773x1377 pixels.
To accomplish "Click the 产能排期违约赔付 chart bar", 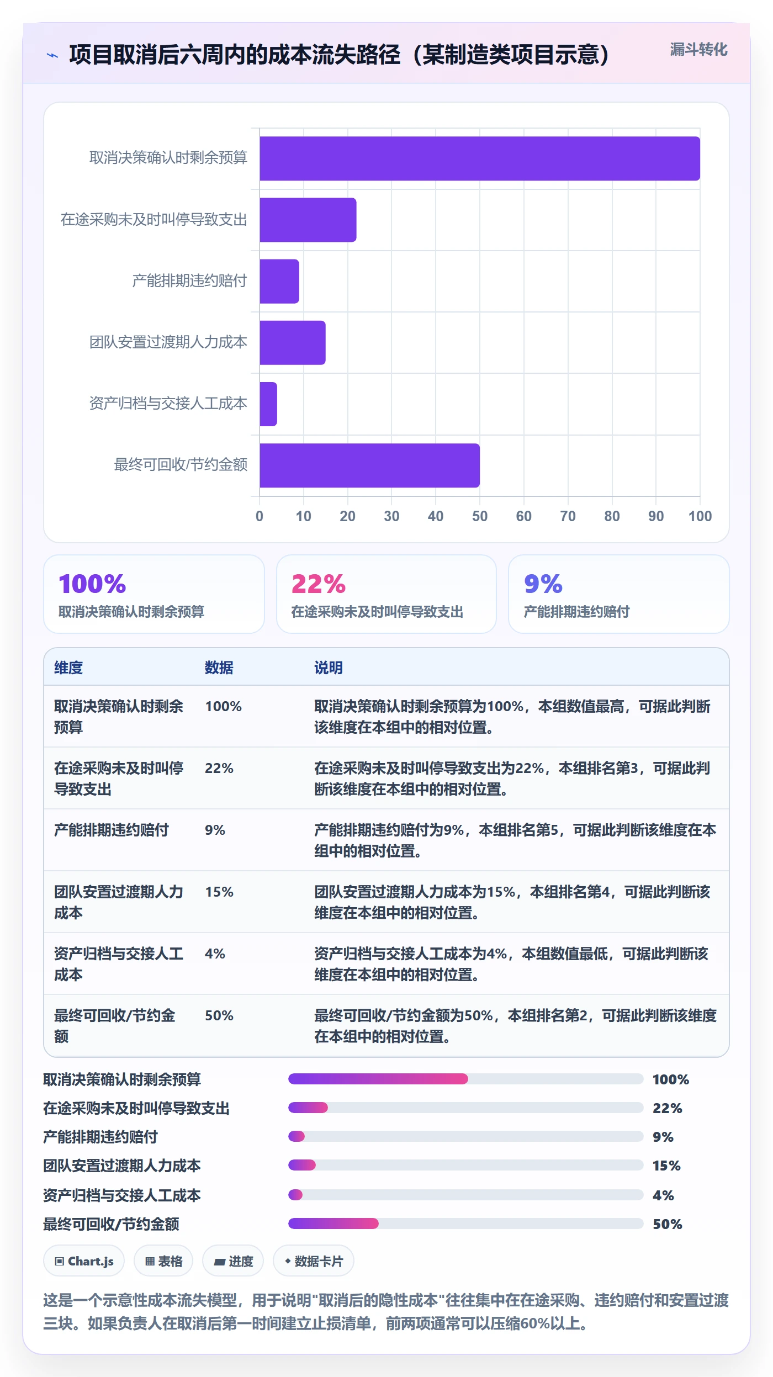I will click(x=279, y=281).
